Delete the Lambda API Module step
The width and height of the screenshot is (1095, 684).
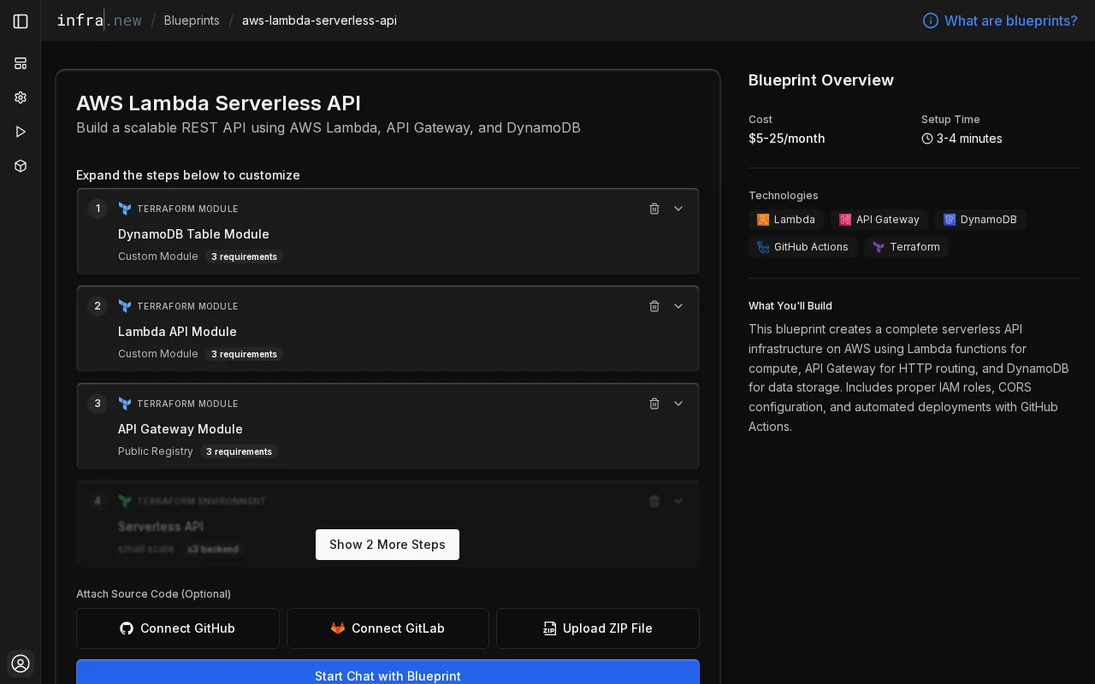[x=654, y=306]
